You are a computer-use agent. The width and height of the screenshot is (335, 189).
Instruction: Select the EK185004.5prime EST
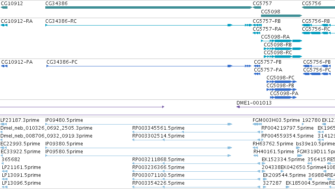[x=307, y=183]
